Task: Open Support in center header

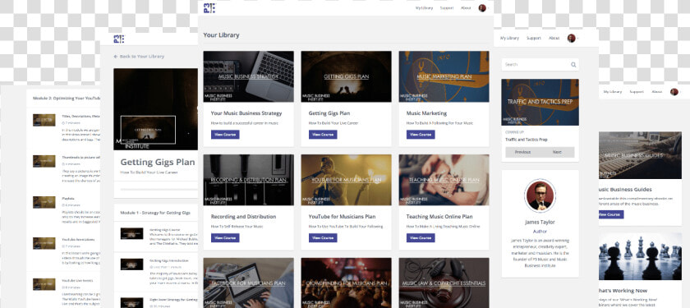Action: 447,8
